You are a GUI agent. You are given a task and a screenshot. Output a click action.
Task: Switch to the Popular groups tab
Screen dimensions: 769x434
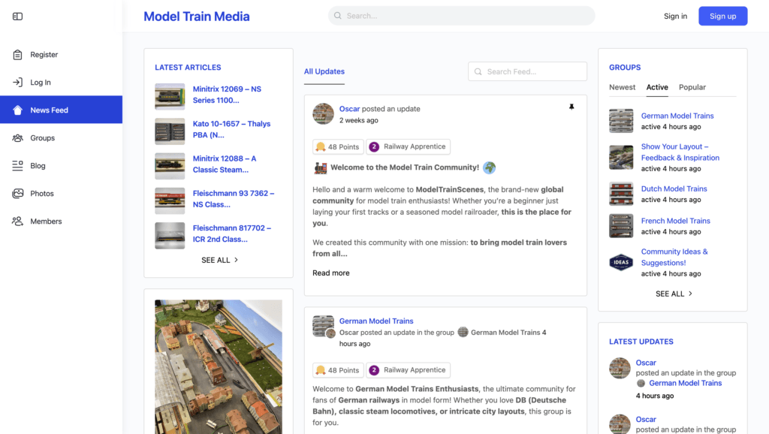(x=692, y=87)
